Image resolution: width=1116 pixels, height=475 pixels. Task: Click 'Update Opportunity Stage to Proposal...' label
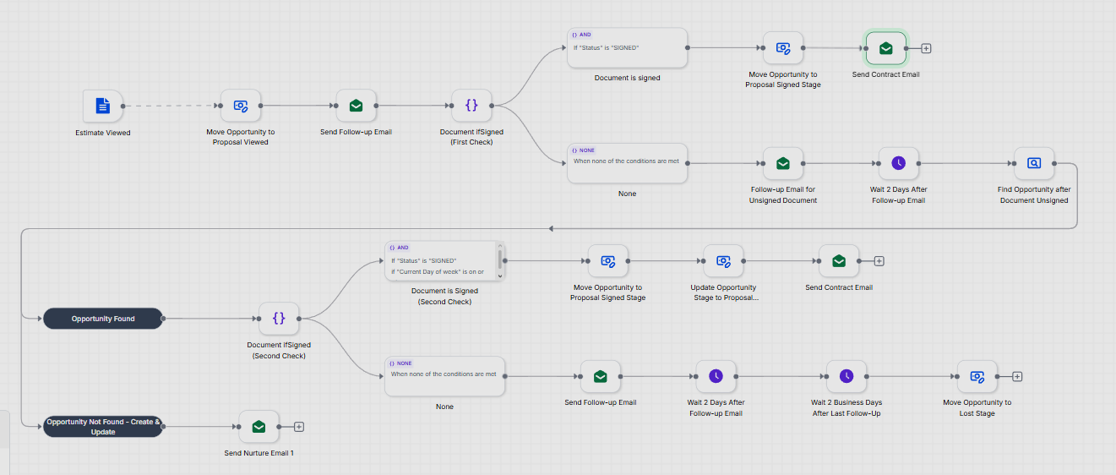pyautogui.click(x=723, y=292)
